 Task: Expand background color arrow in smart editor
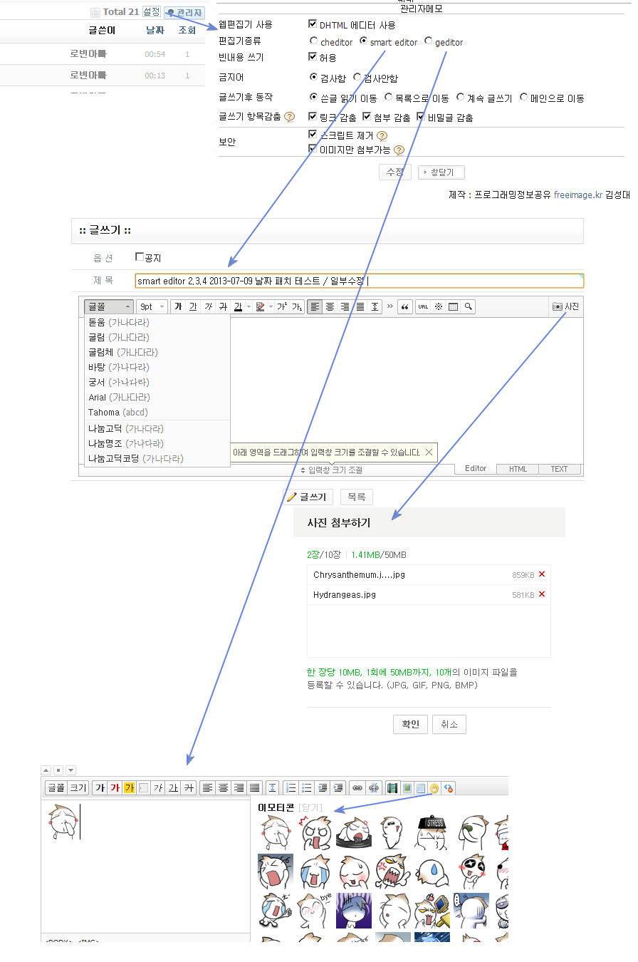271,306
